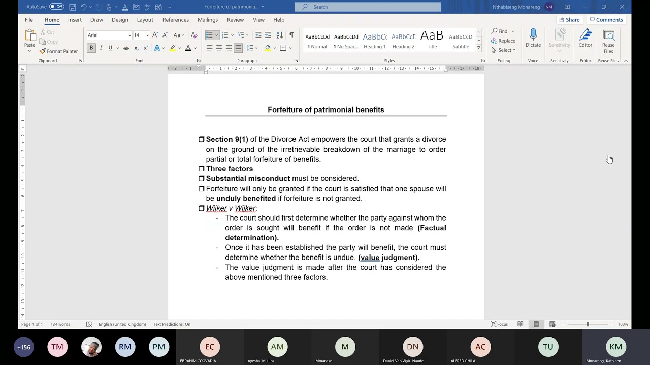The height and width of the screenshot is (365, 650).
Task: Decrease indent
Action: [258, 35]
